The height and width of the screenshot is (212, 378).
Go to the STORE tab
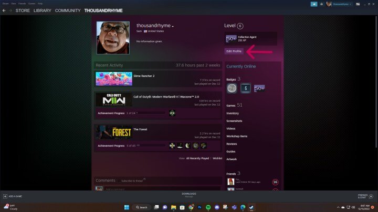coord(23,10)
